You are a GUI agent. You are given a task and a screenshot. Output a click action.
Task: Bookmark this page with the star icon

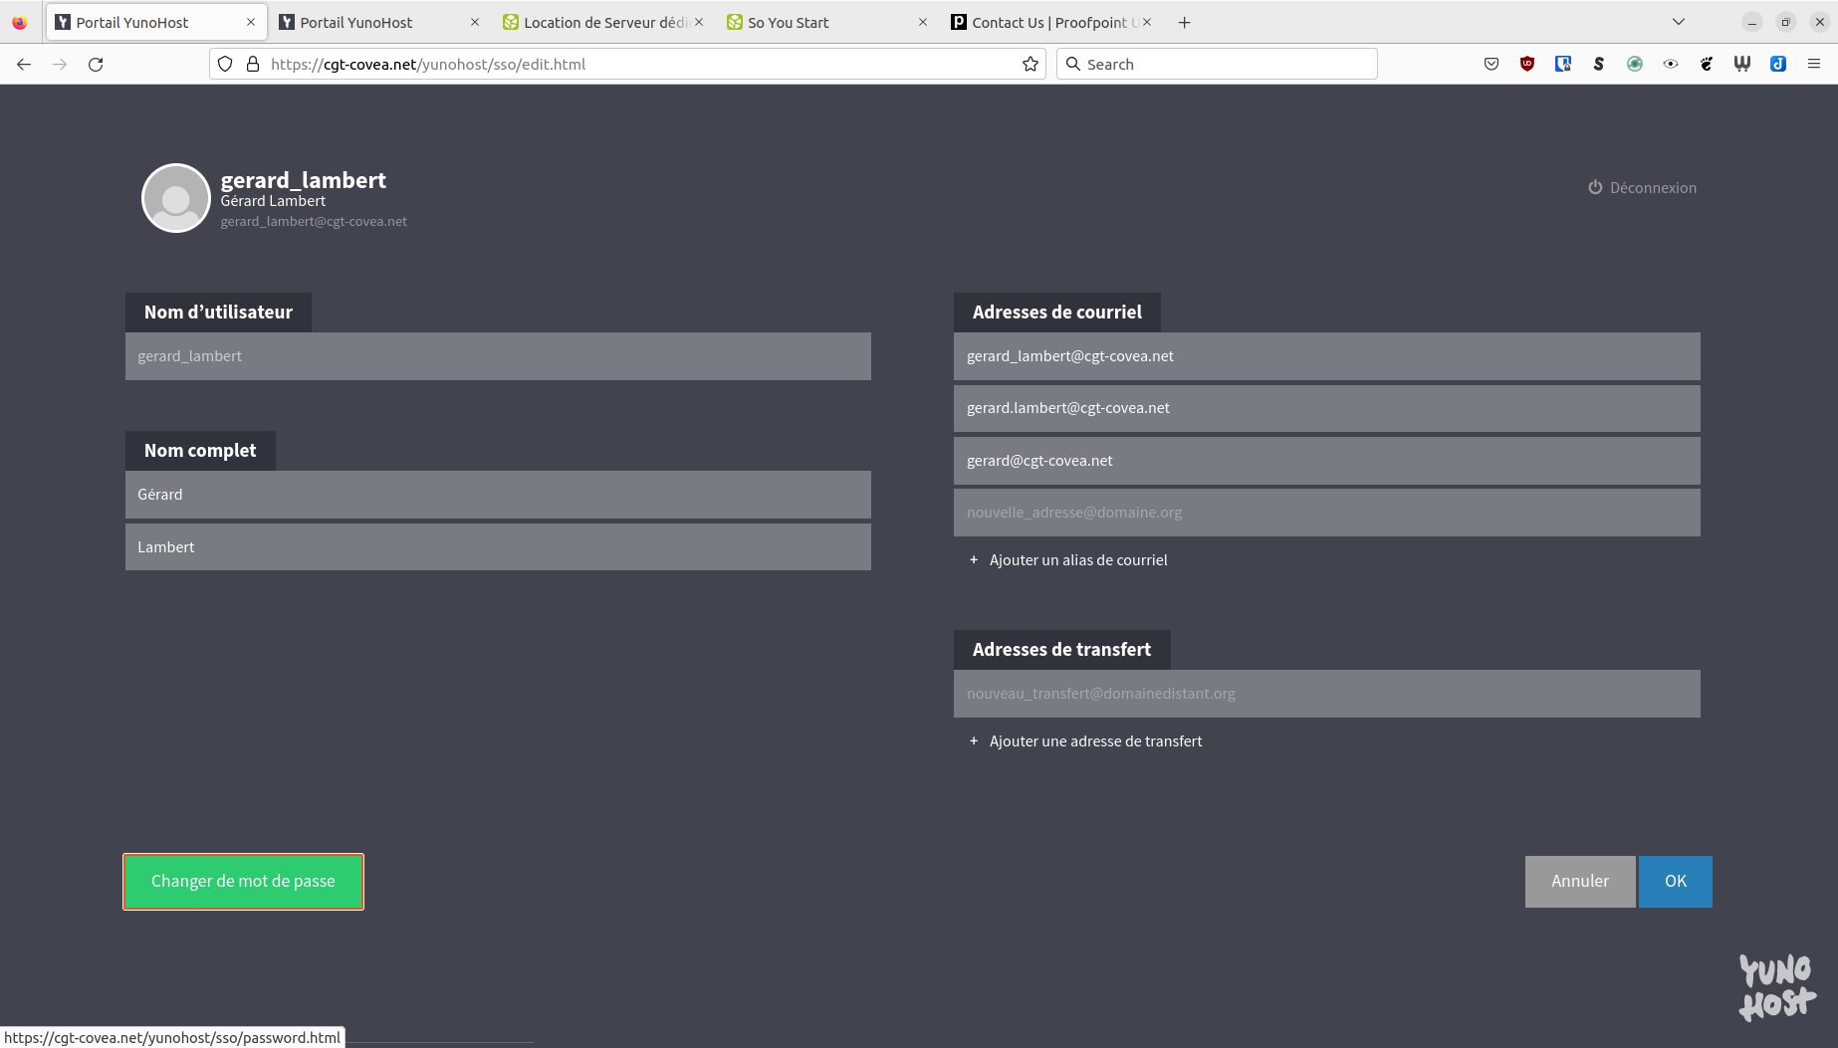tap(1030, 64)
